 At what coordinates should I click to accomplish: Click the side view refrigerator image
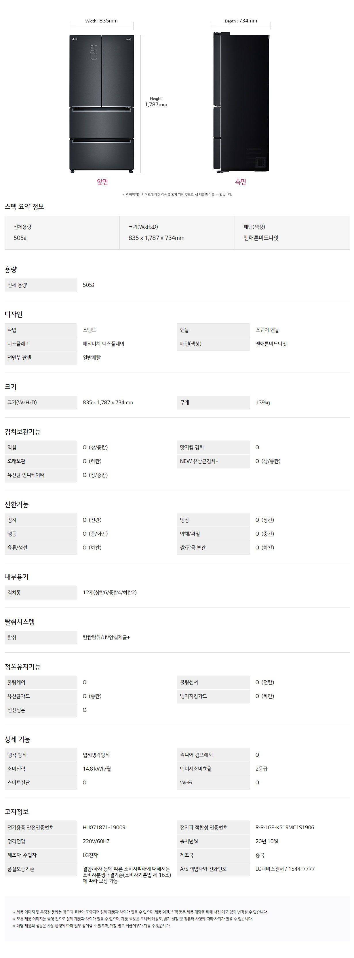click(241, 103)
